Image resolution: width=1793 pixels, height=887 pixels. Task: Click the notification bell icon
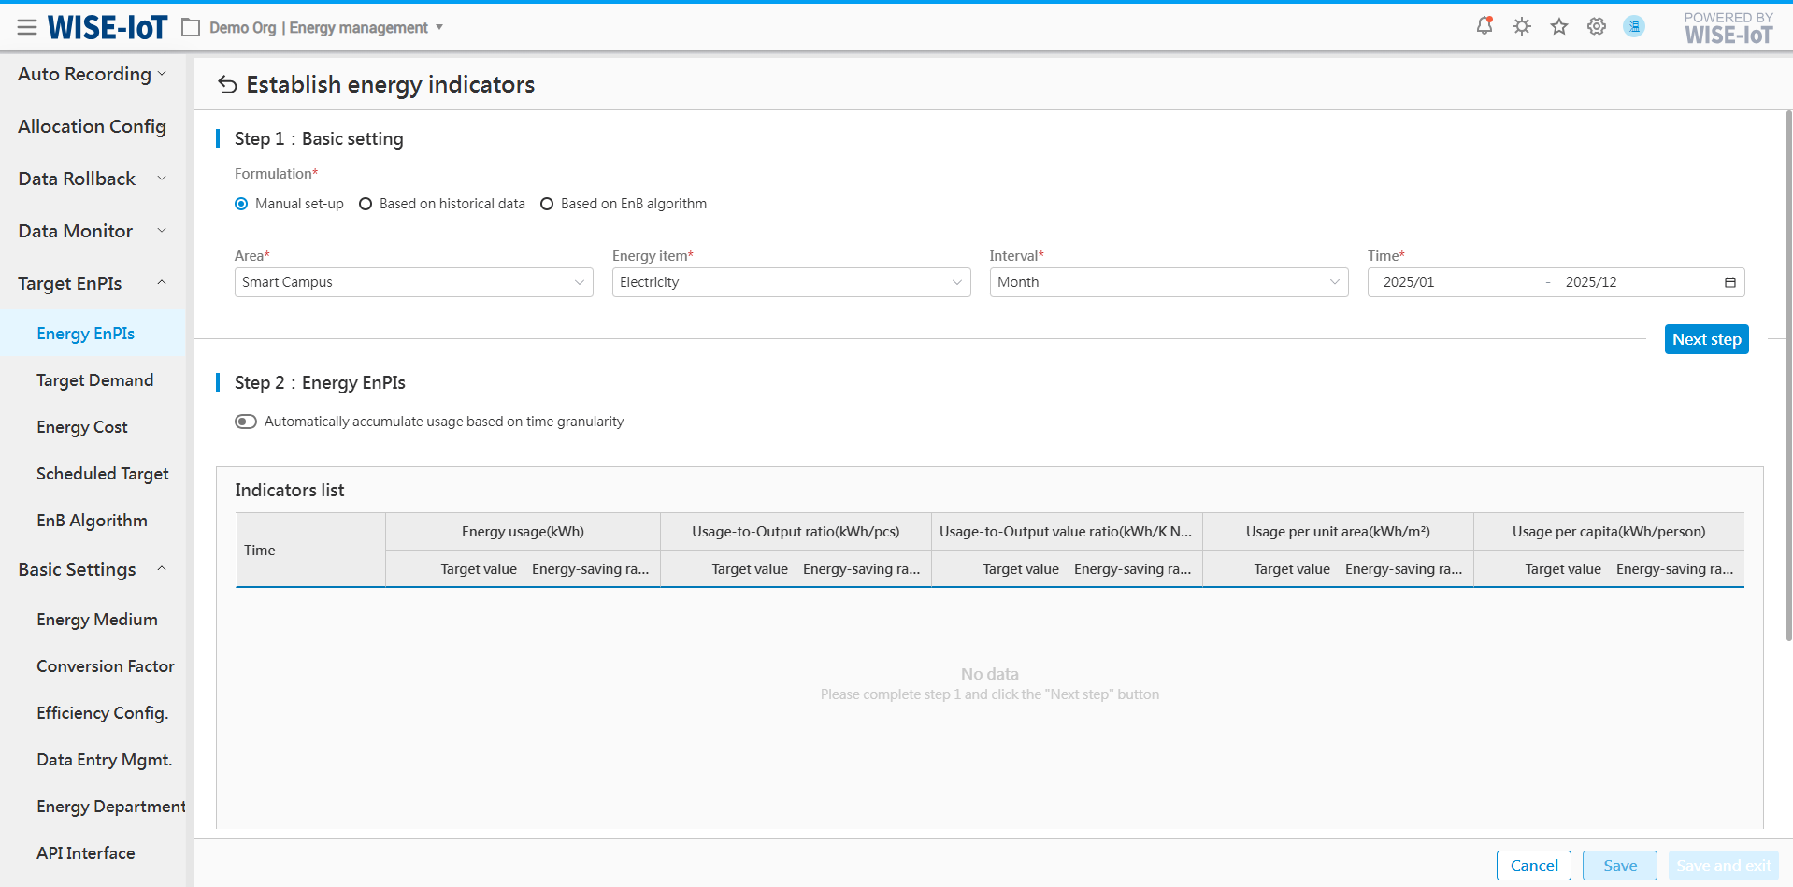tap(1484, 26)
